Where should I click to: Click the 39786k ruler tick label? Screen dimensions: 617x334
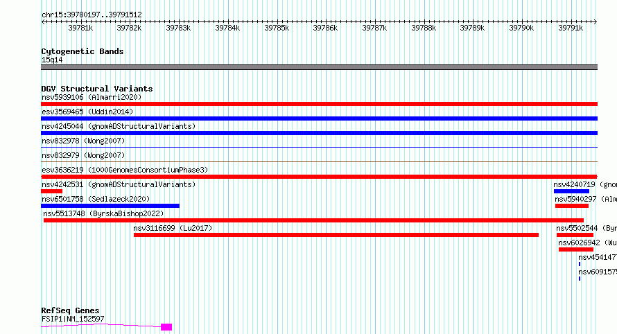click(325, 28)
